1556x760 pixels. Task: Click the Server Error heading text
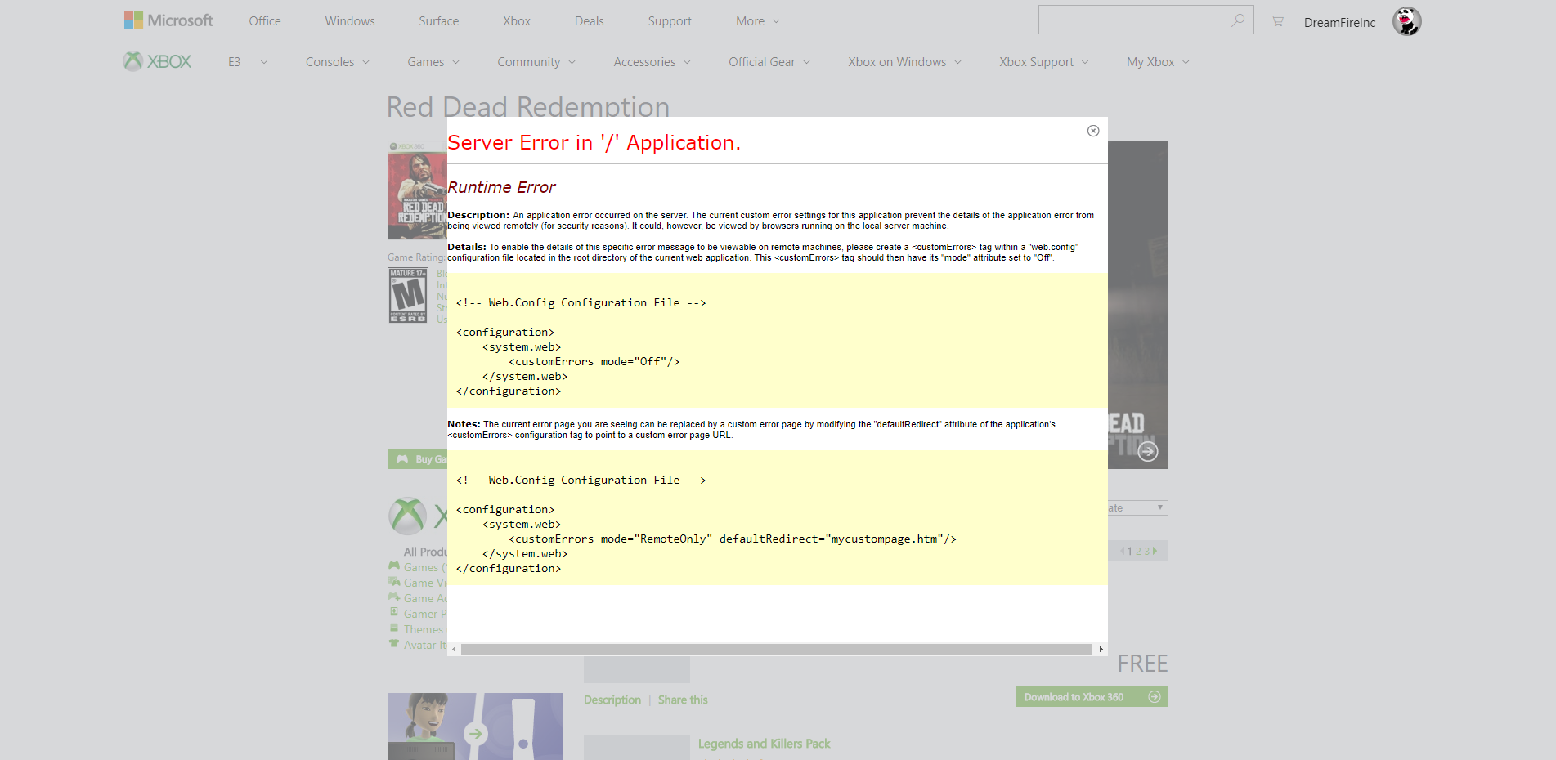point(594,143)
